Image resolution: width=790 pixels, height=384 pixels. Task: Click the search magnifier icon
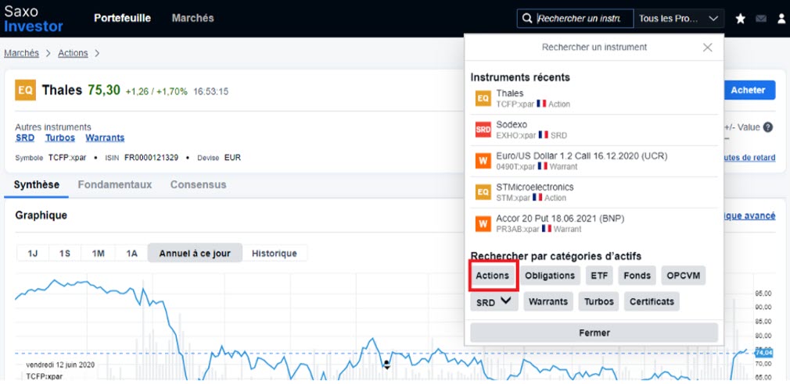pyautogui.click(x=527, y=19)
